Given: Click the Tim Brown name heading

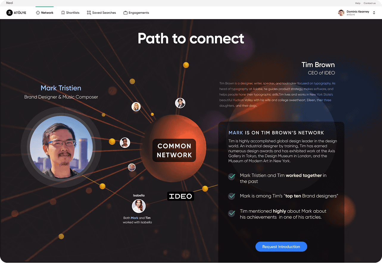Looking at the screenshot, I should click(x=318, y=65).
